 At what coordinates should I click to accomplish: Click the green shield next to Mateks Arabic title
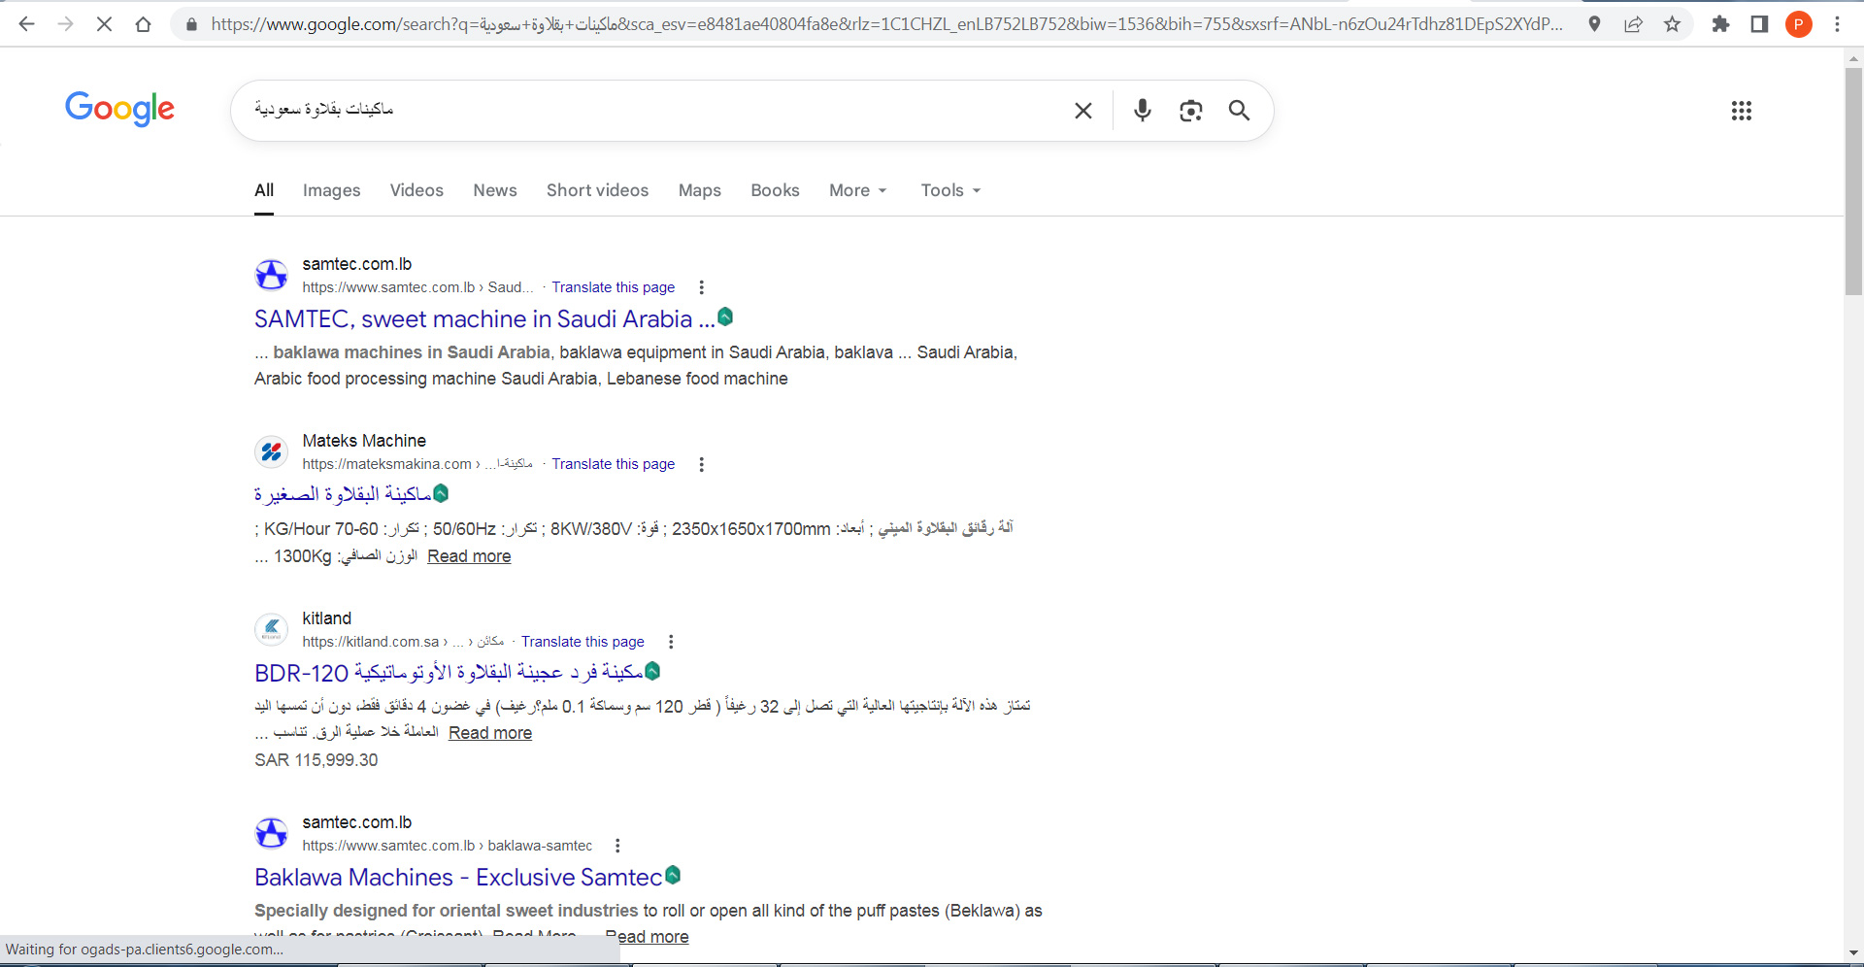pos(441,493)
